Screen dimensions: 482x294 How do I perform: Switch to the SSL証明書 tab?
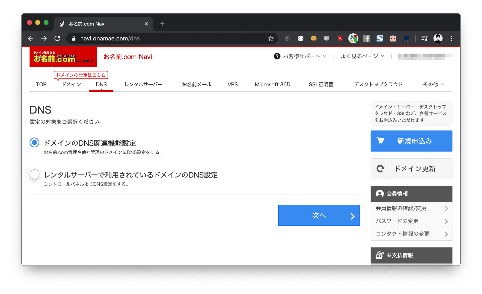tap(321, 85)
